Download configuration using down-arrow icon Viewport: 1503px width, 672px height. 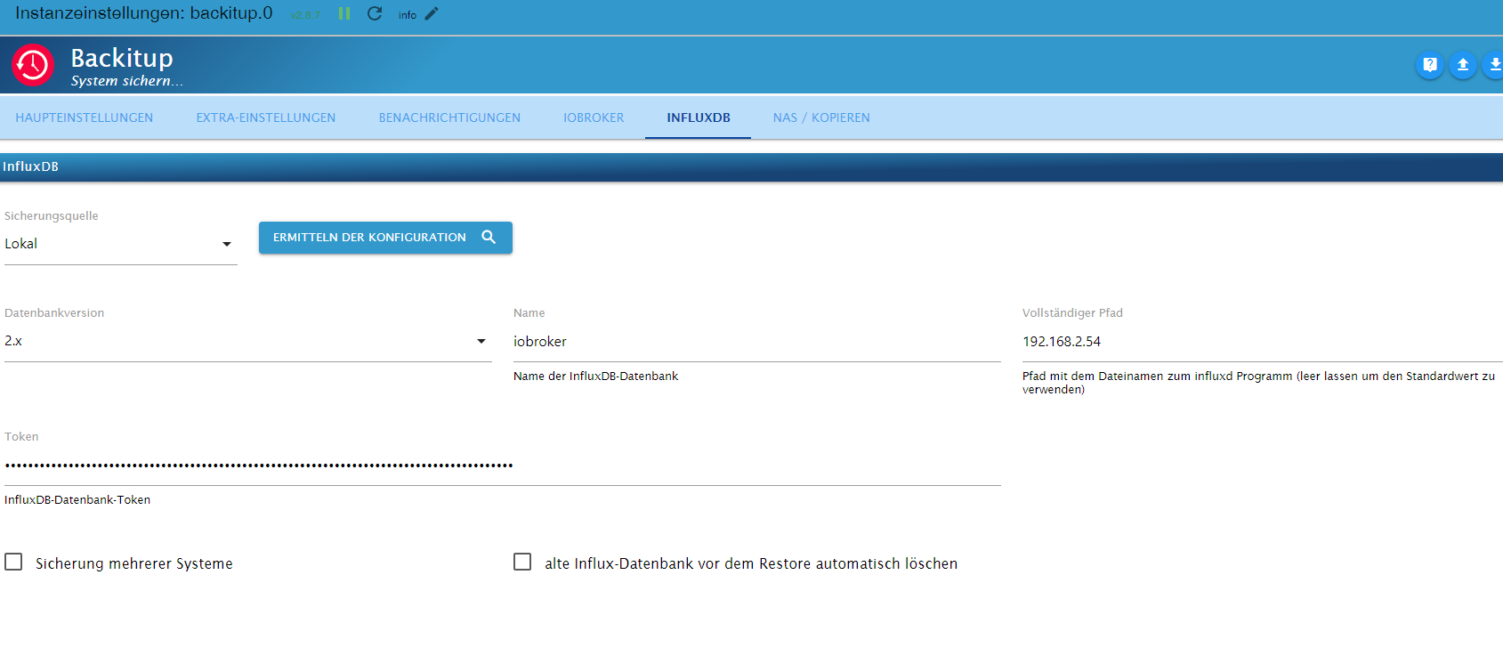tap(1494, 65)
